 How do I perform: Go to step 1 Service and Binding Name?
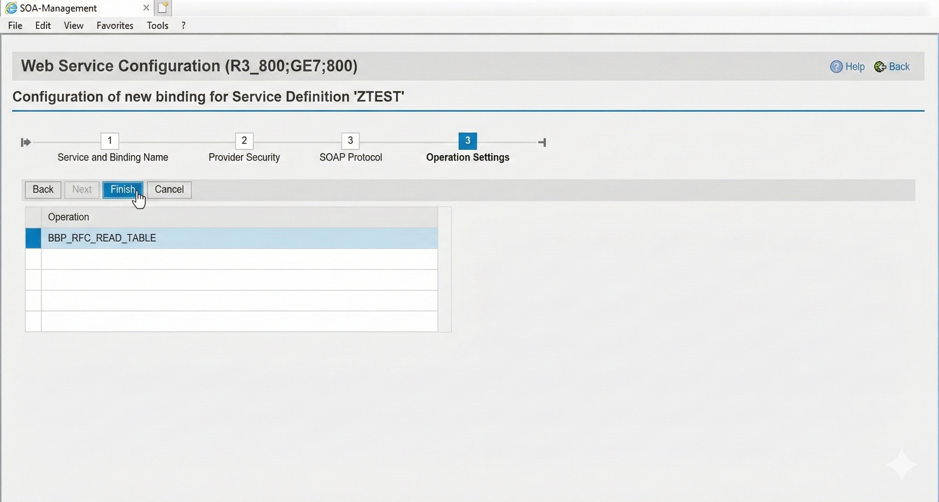[109, 141]
